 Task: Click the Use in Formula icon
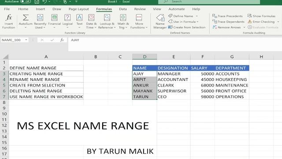click(x=171, y=22)
